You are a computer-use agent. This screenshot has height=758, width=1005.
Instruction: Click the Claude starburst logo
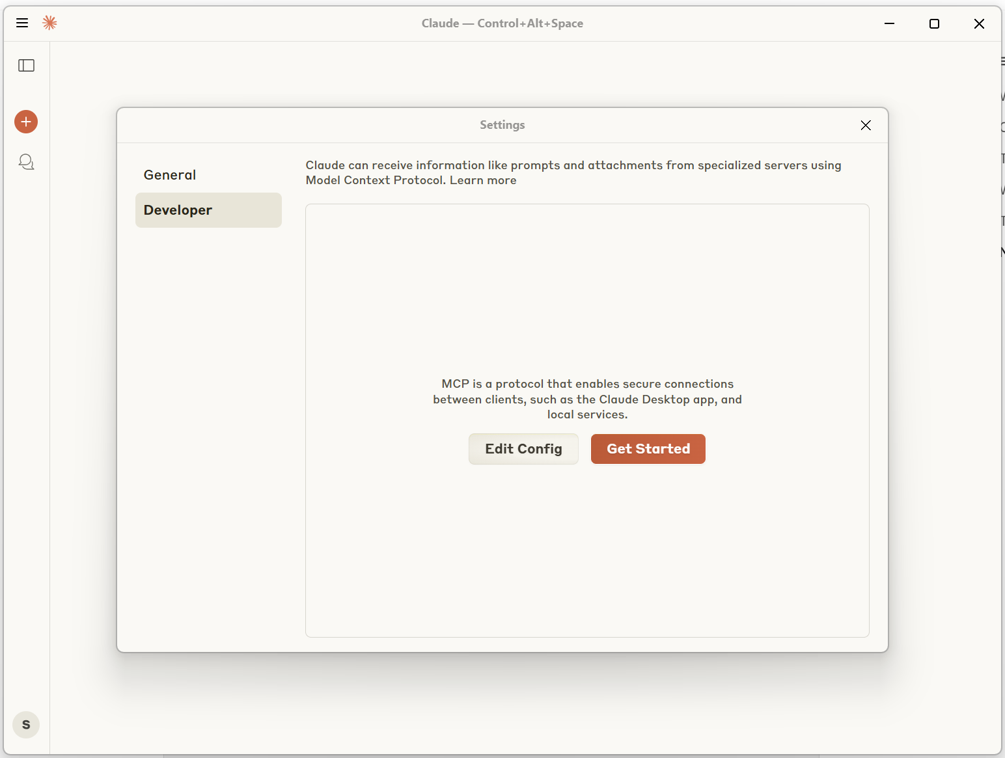click(x=49, y=23)
